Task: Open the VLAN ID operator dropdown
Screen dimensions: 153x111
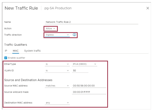Action: [x=57, y=71]
